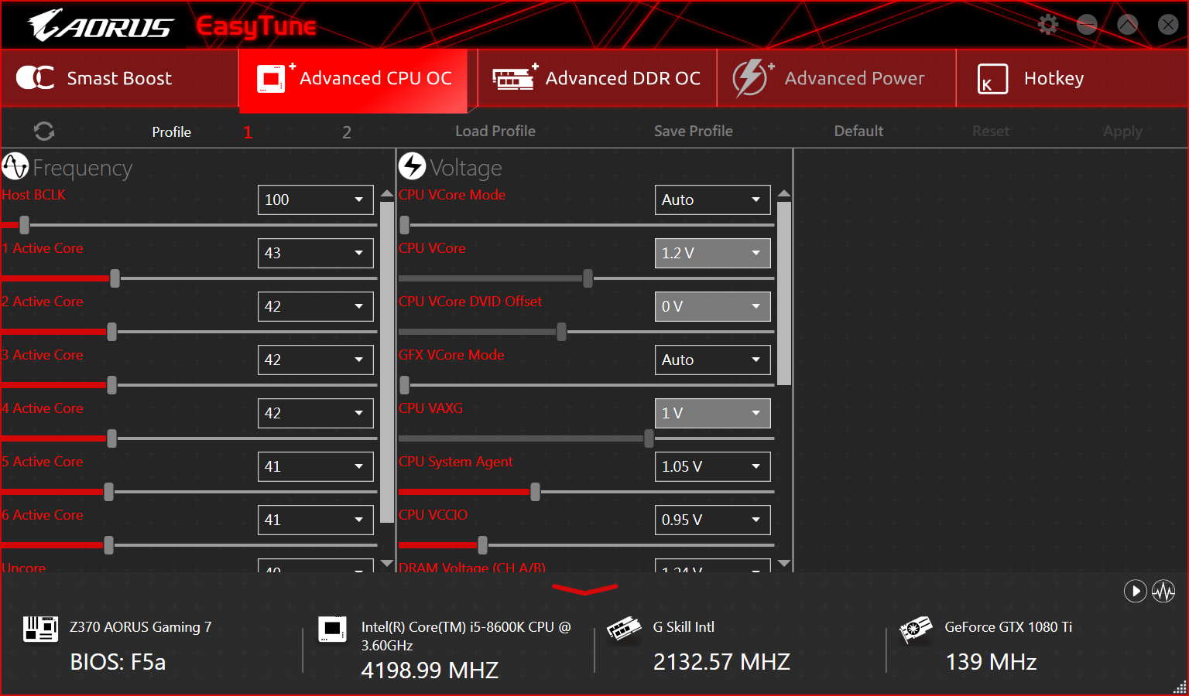Screen dimensions: 1189x696
Task: Minimize the EasyTune window
Action: tap(1087, 25)
